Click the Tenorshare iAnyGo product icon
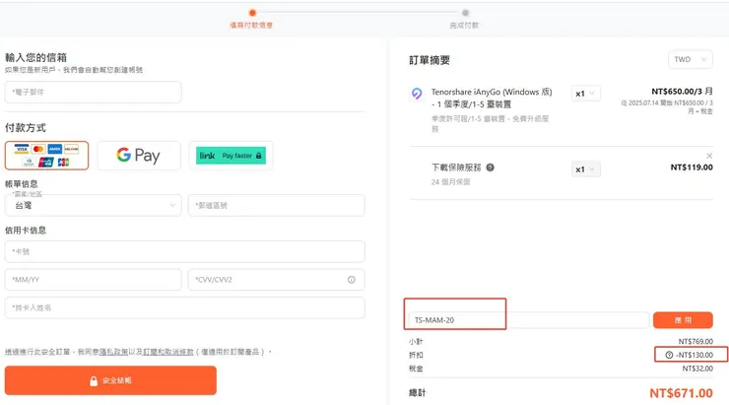This screenshot has height=405, width=729. (417, 94)
